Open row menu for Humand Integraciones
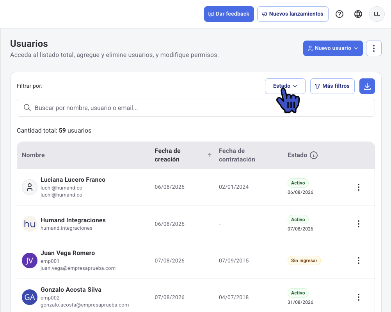Screen dimensions: 391x312 [x=358, y=224]
